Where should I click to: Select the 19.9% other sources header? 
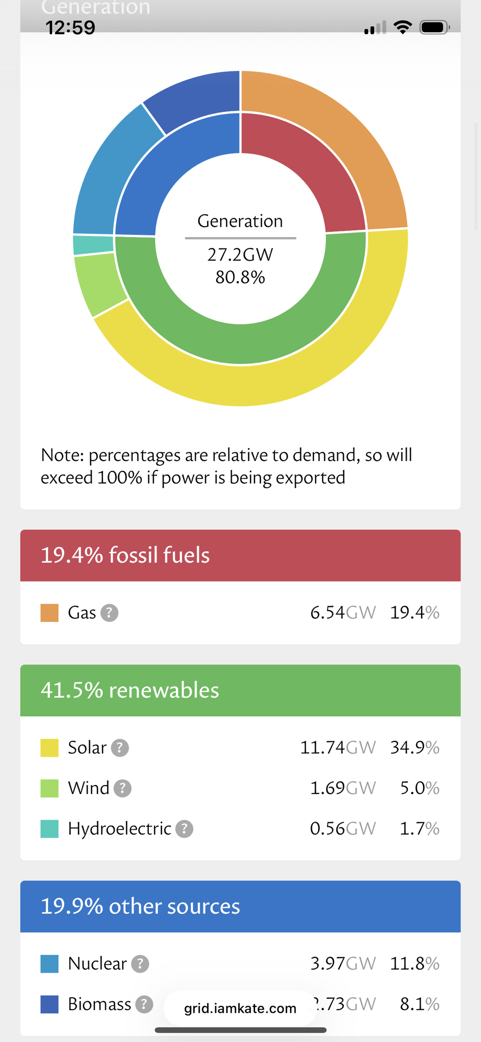tap(240, 907)
